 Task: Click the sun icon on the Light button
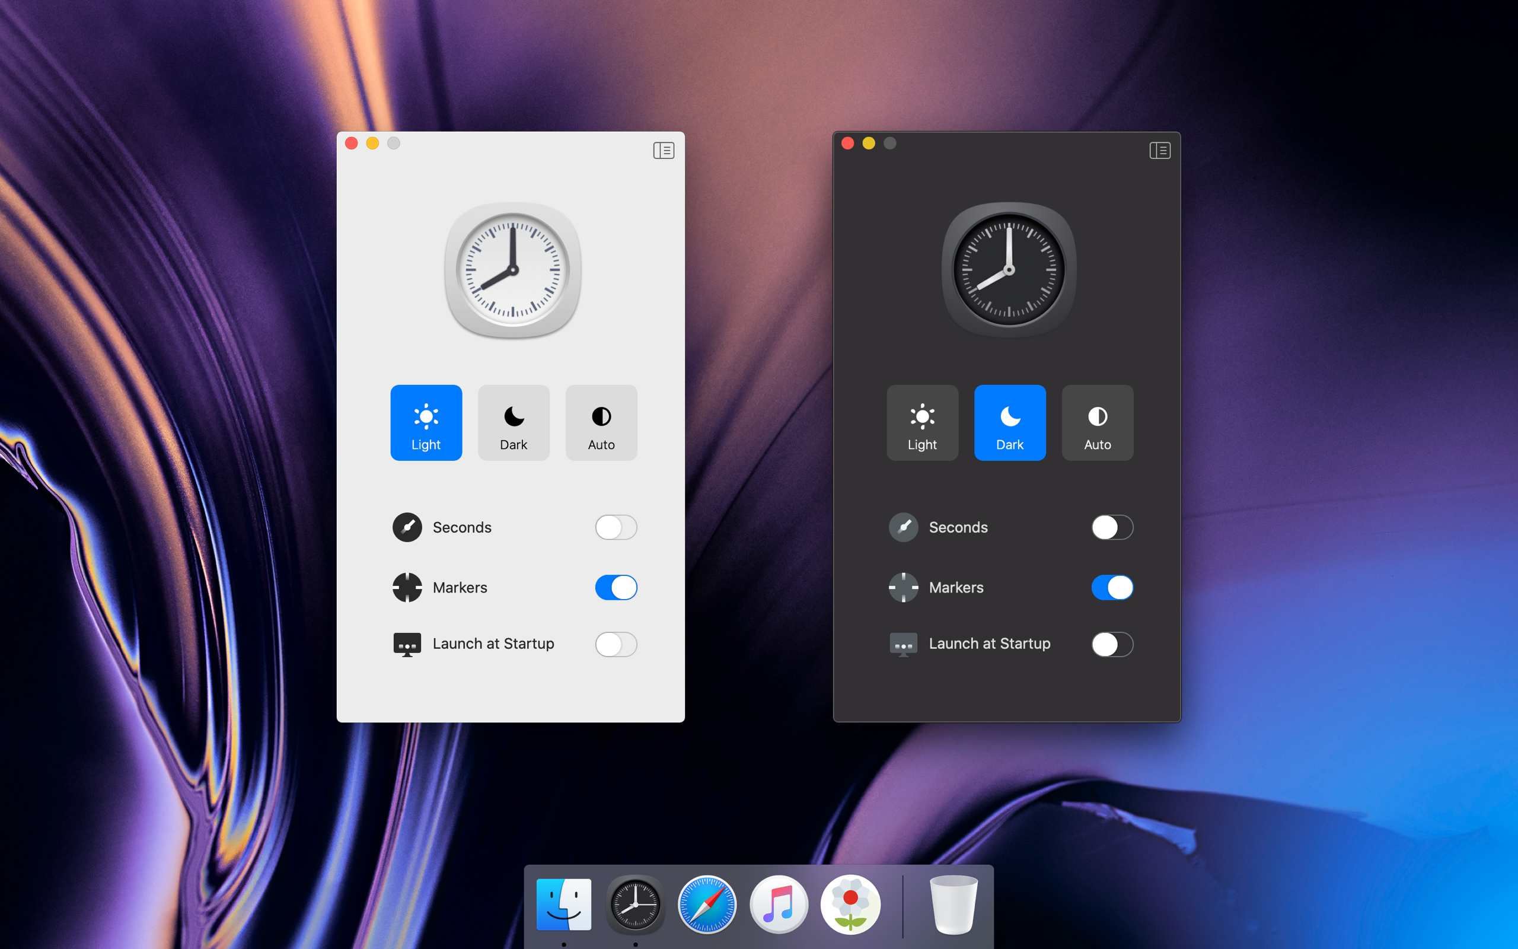(x=426, y=415)
